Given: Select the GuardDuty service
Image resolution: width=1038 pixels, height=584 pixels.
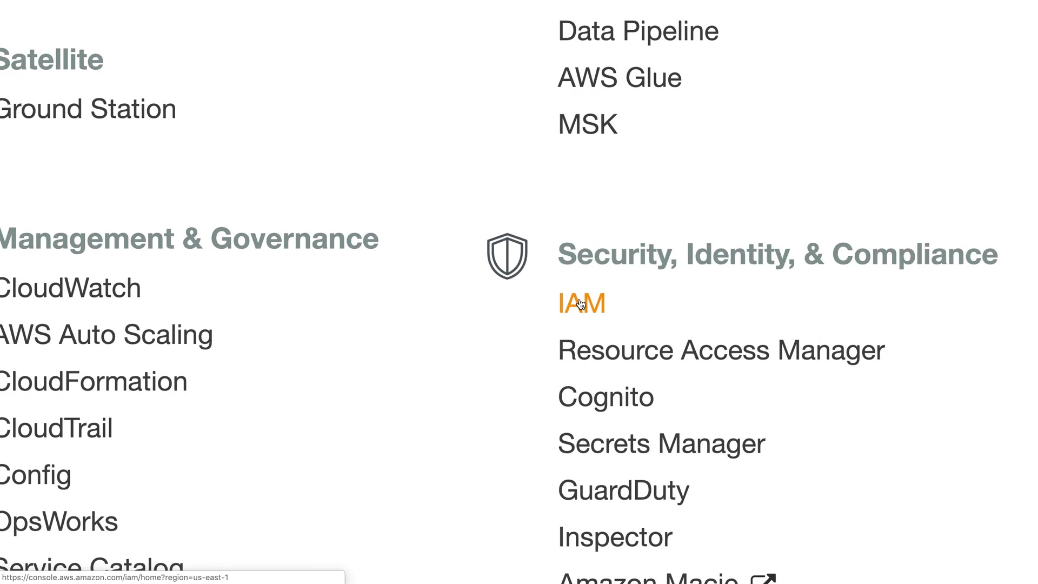Looking at the screenshot, I should [623, 491].
